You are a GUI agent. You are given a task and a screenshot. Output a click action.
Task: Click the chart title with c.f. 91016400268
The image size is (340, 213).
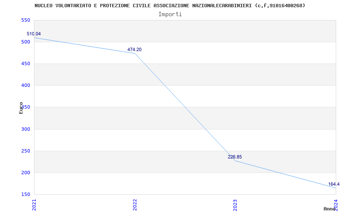point(170,6)
